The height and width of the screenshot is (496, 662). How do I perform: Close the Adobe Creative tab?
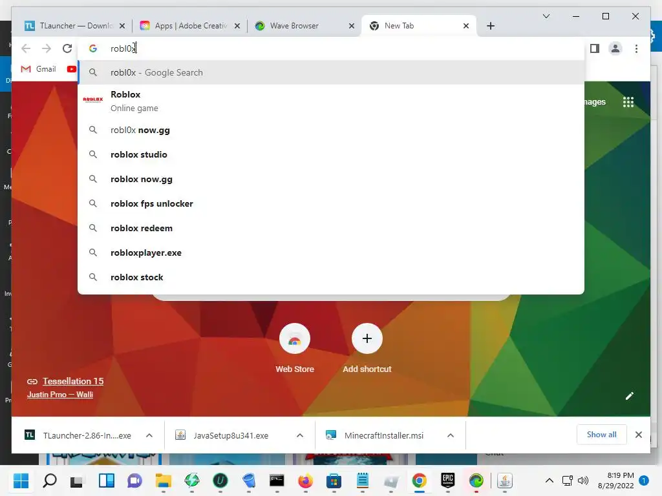point(237,26)
